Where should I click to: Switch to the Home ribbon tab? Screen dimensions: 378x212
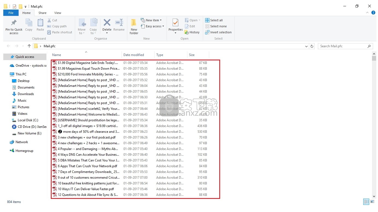26,13
